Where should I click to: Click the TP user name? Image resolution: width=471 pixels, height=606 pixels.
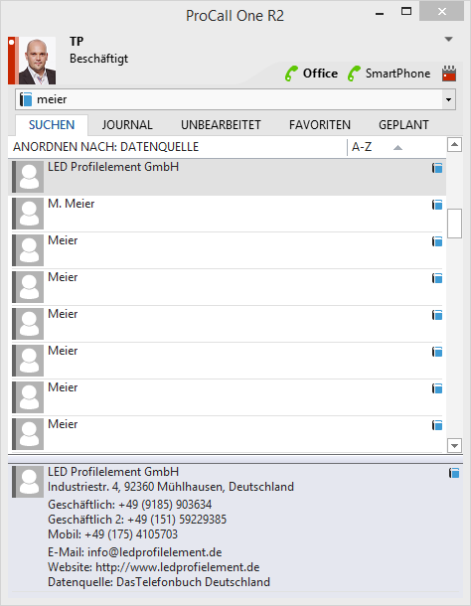pyautogui.click(x=77, y=42)
